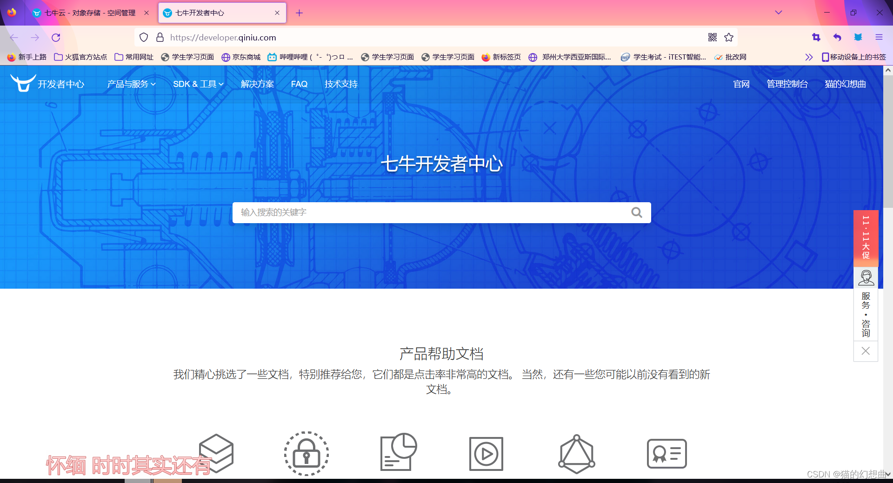Close the 七牛开发者中心 tab
The width and height of the screenshot is (893, 483).
[277, 13]
